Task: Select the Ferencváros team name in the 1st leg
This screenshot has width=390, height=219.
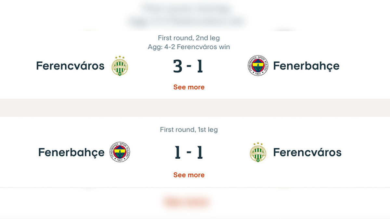Action: point(307,152)
